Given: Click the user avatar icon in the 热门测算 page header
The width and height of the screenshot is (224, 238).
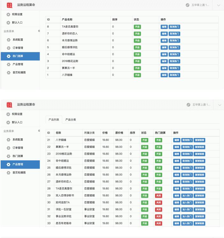Looking at the screenshot, I should pyautogui.click(x=187, y=5).
